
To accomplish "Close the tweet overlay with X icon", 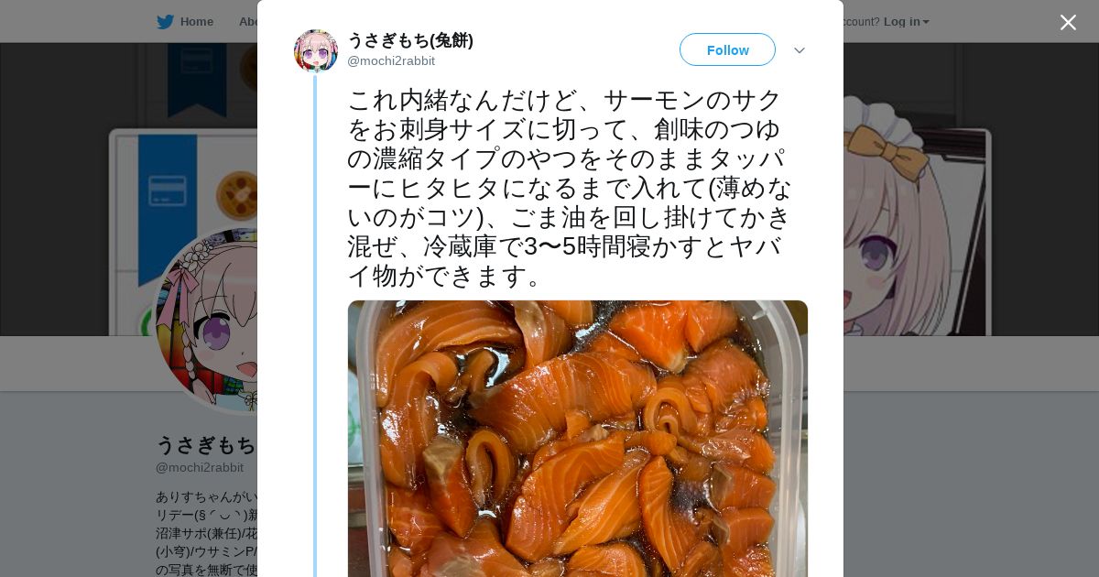I will coord(1068,22).
